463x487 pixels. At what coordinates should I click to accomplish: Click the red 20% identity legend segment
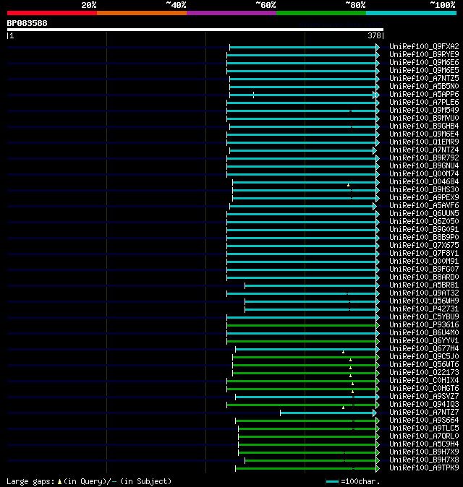point(52,13)
